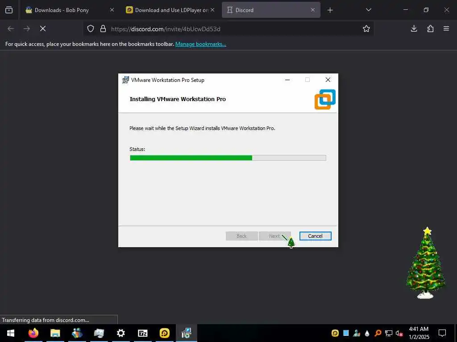Open the picture viewer taskbar app

click(x=99, y=333)
